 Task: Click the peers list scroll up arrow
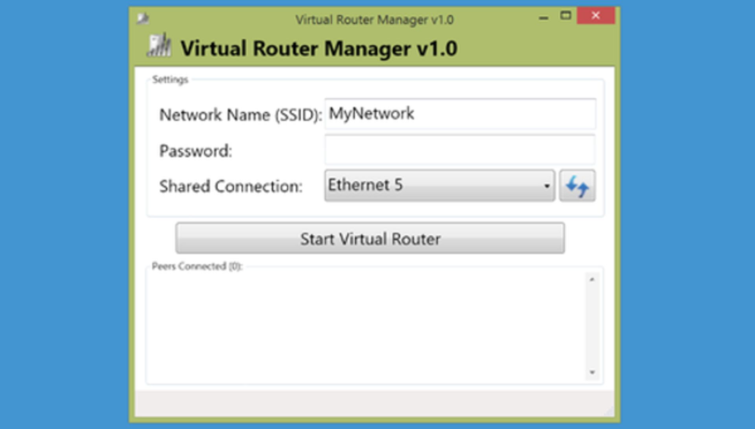(592, 280)
